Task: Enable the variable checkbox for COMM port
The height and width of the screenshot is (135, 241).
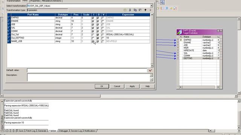Action: pos(103,31)
